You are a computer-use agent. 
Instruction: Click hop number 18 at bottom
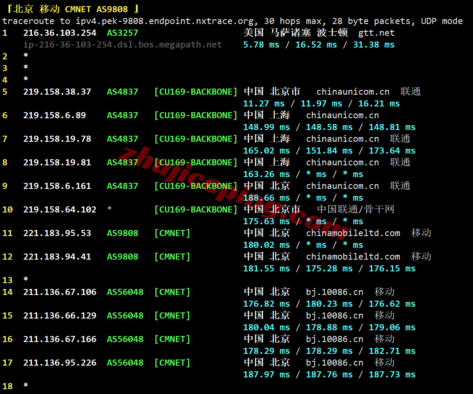click(x=7, y=386)
